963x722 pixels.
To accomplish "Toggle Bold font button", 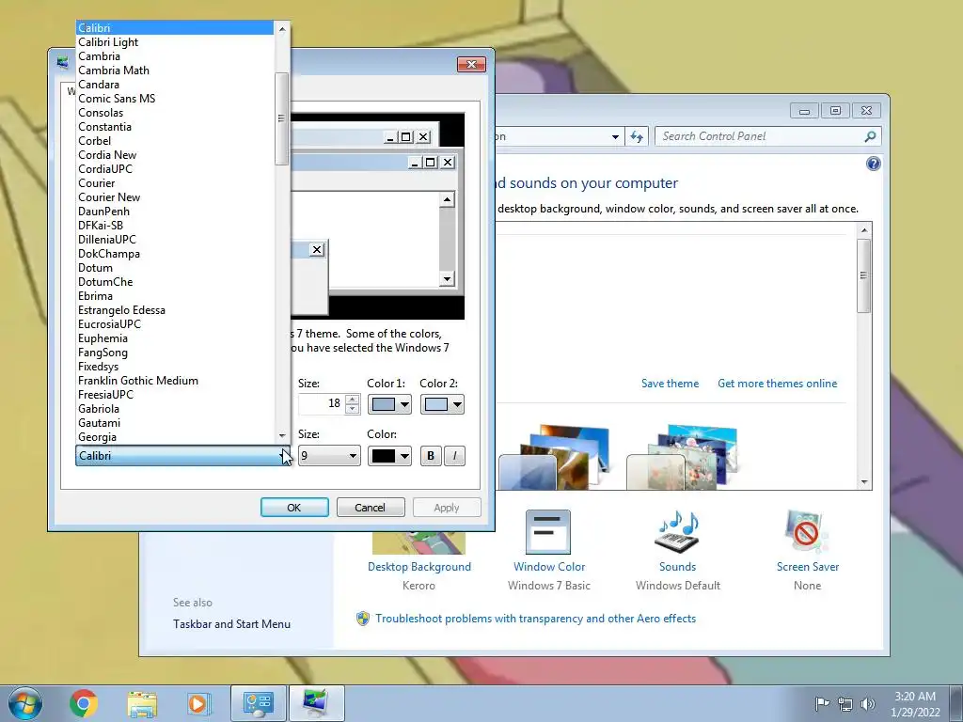I will (431, 456).
